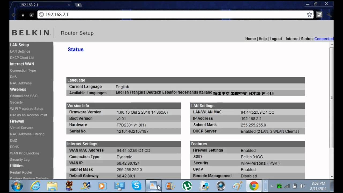Switch language to Nederlands
343x193 pixels.
click(188, 92)
